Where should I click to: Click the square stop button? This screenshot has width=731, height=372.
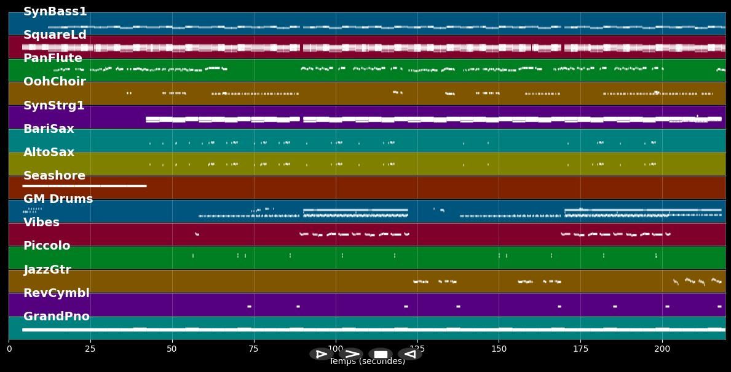(x=381, y=354)
